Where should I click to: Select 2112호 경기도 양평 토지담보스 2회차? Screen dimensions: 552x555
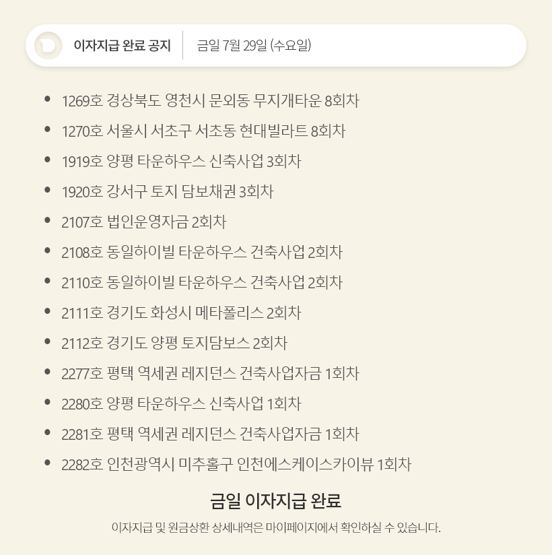point(174,344)
